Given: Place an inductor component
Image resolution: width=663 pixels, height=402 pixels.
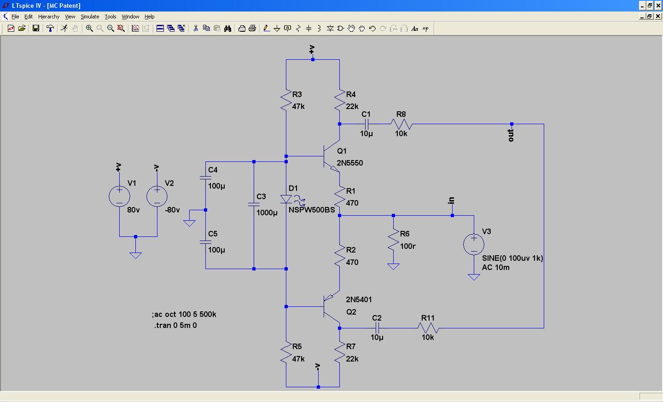Looking at the screenshot, I should [319, 29].
